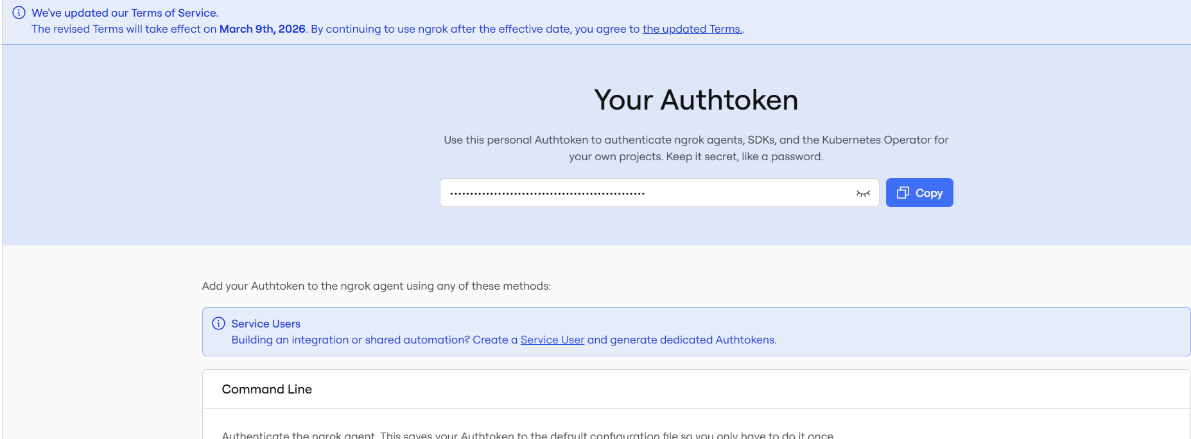Click the "generate dedicated Authtokens" text
Screen dimensions: 1191x439
[x=693, y=340]
